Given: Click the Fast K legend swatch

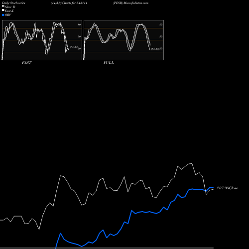Looking at the screenshot, I should pyautogui.click(x=3, y=10).
